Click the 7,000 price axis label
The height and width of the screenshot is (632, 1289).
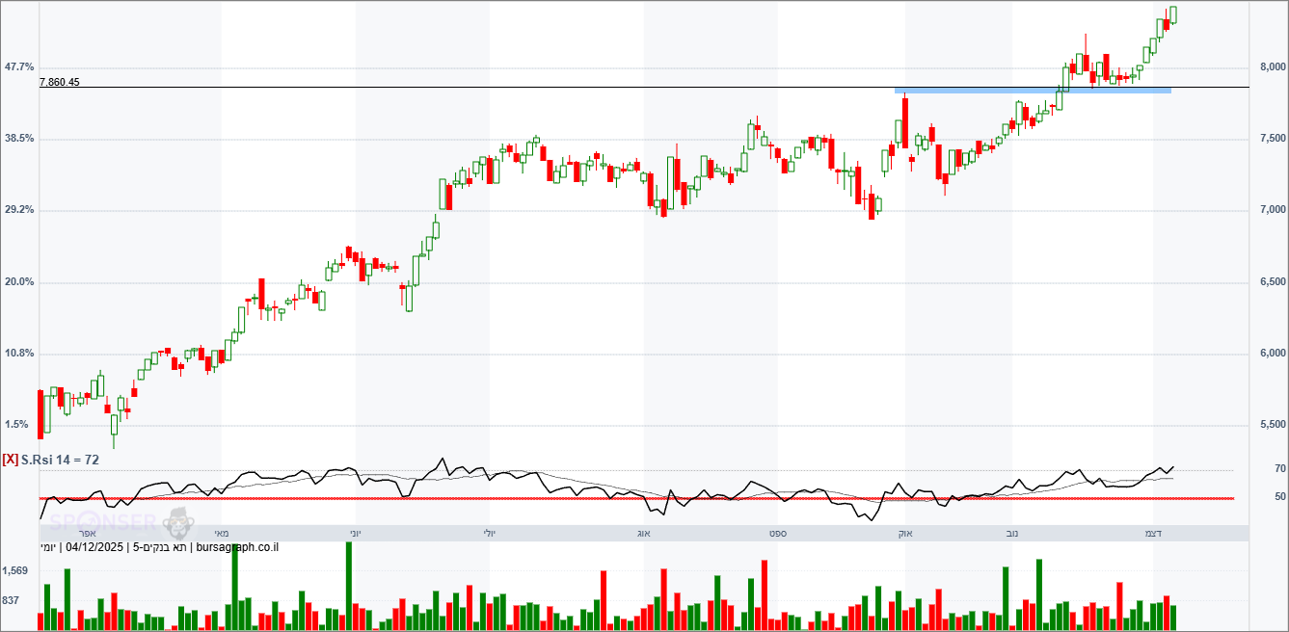pos(1273,210)
